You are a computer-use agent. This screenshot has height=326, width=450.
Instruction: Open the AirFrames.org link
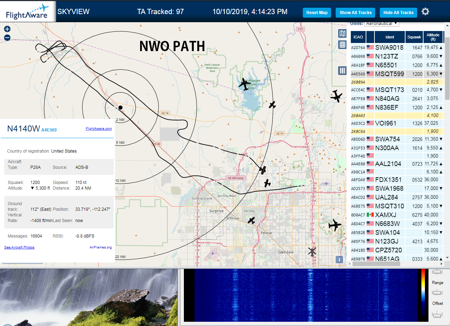click(101, 247)
